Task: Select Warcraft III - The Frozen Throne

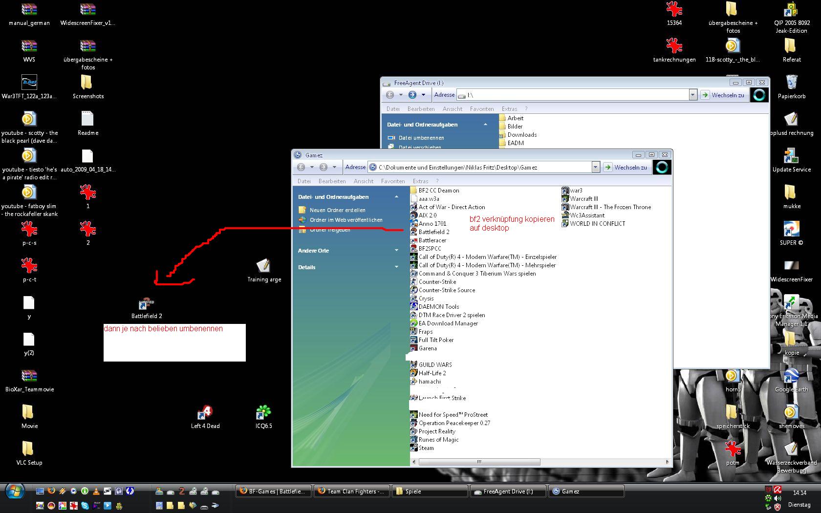Action: click(606, 207)
